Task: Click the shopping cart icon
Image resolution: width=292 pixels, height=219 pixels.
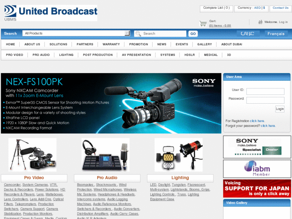Action: (x=203, y=23)
